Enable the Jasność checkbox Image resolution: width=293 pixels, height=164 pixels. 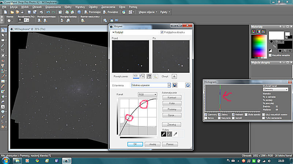[233, 118]
